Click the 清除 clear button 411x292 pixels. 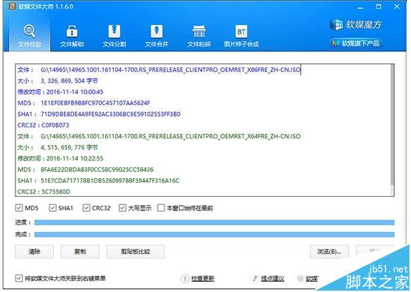point(34,252)
